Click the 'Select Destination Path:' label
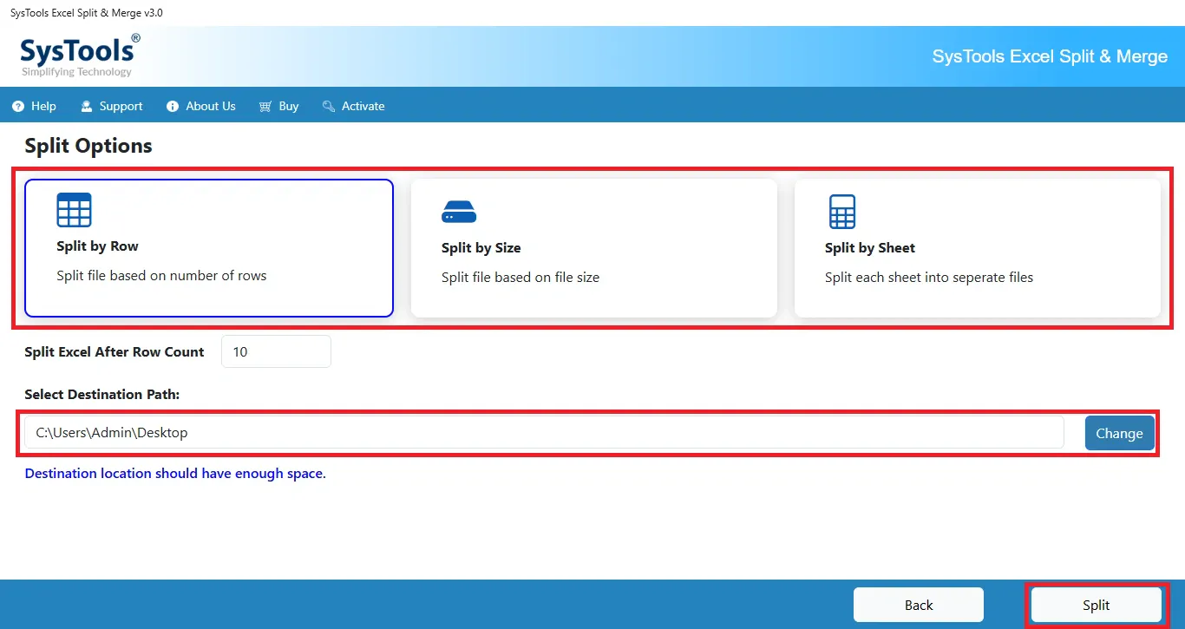Image resolution: width=1185 pixels, height=629 pixels. click(x=102, y=394)
